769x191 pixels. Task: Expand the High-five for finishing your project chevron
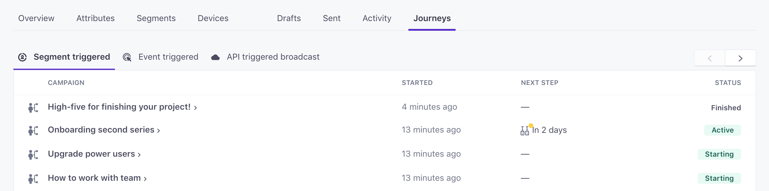(195, 108)
